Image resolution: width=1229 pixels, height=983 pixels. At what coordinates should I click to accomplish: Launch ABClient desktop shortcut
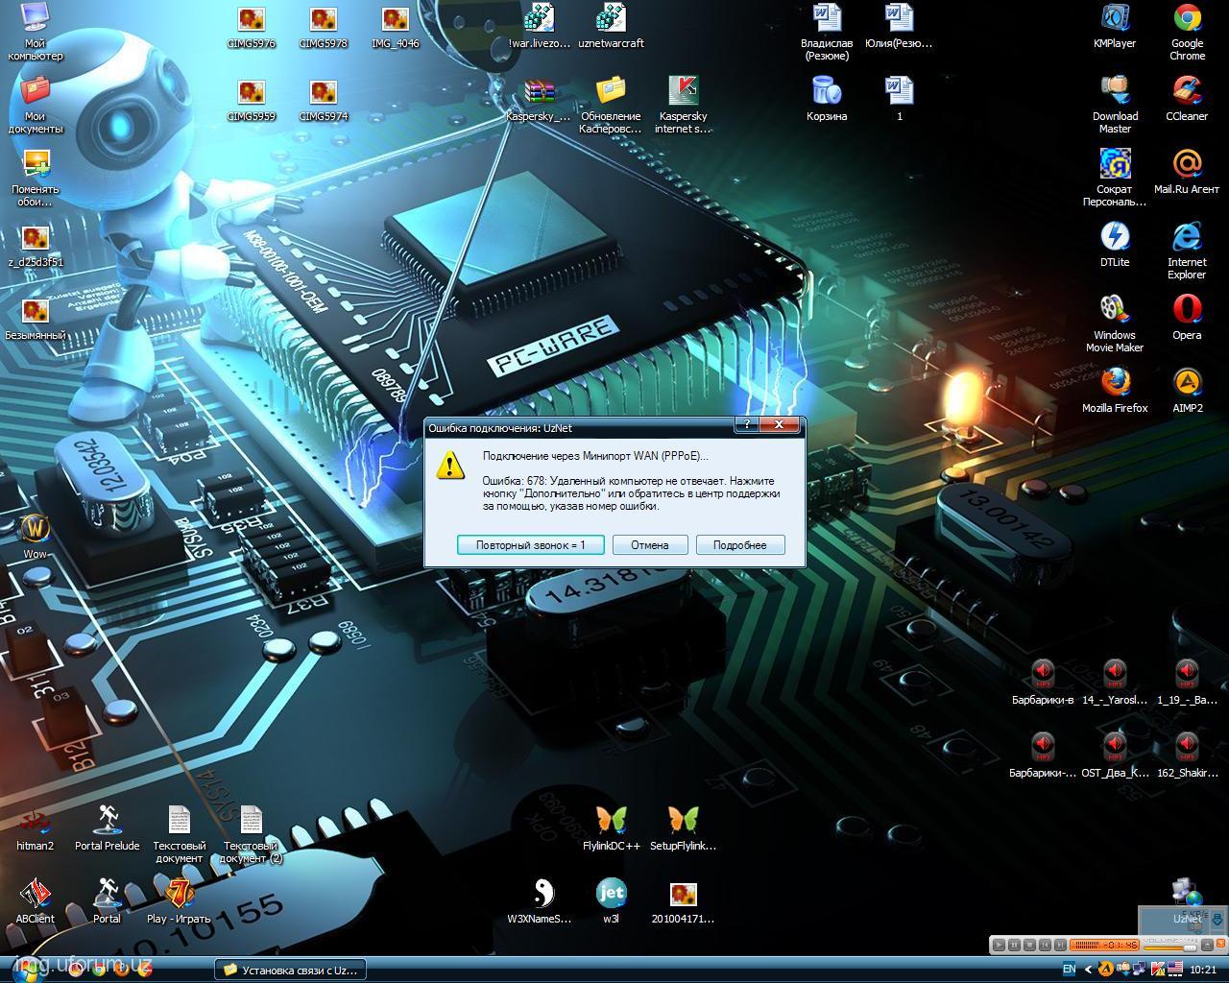pos(36,902)
